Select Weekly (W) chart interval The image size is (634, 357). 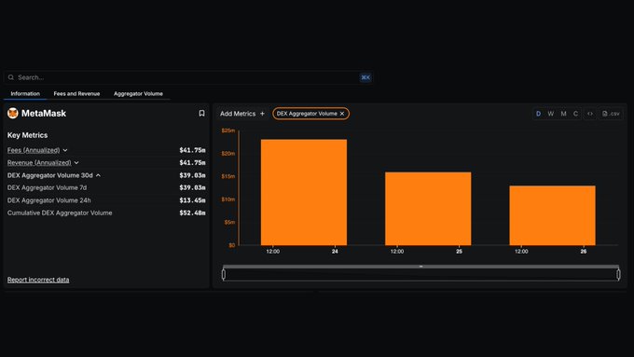pyautogui.click(x=551, y=114)
